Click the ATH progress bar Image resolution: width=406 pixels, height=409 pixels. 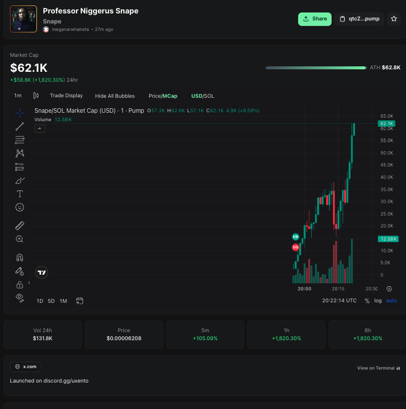316,68
